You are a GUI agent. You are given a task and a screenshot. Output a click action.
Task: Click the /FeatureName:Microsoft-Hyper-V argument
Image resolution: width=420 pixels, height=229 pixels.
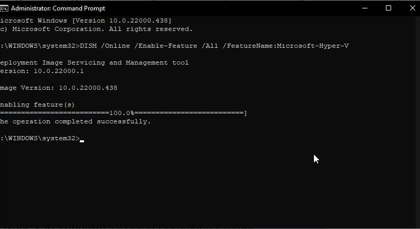click(x=286, y=46)
